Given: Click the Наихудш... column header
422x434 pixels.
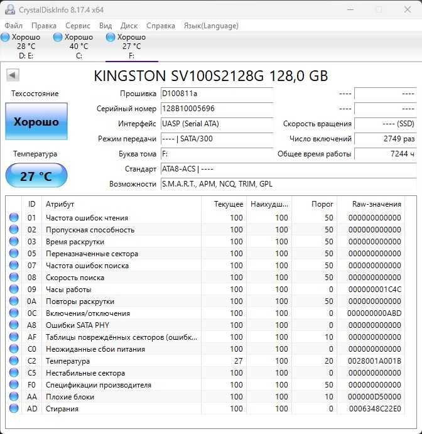Looking at the screenshot, I should (x=269, y=204).
